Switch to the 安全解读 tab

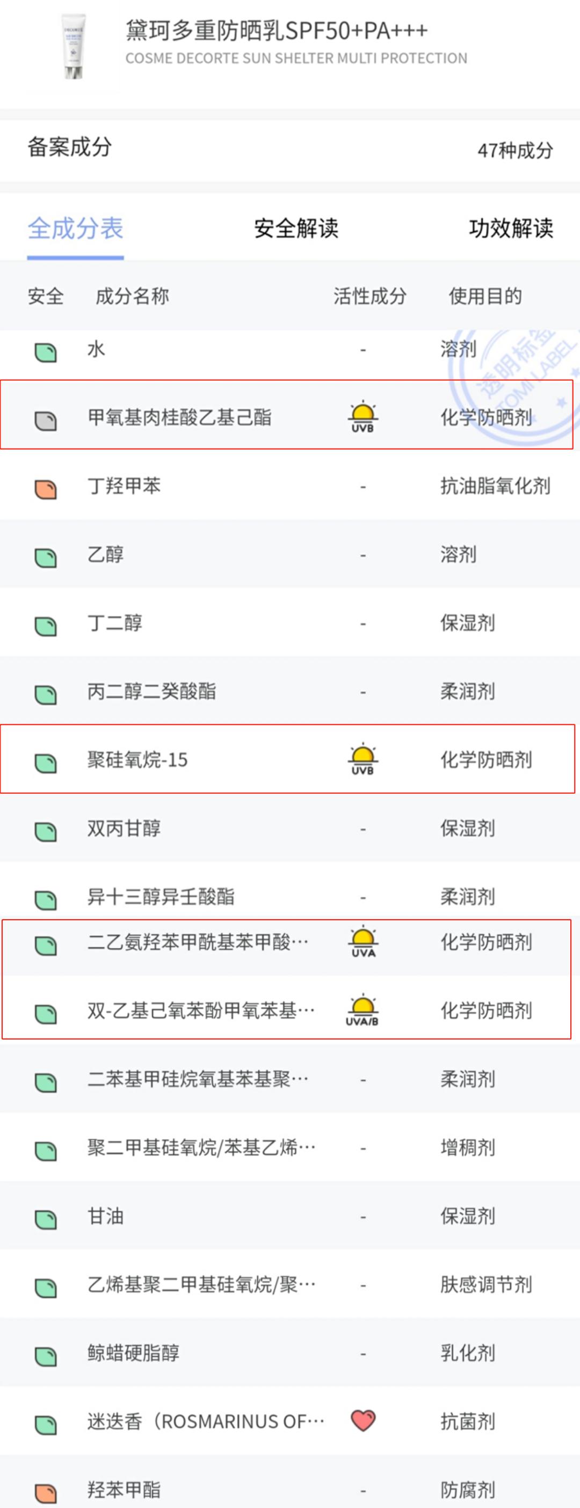(x=296, y=230)
